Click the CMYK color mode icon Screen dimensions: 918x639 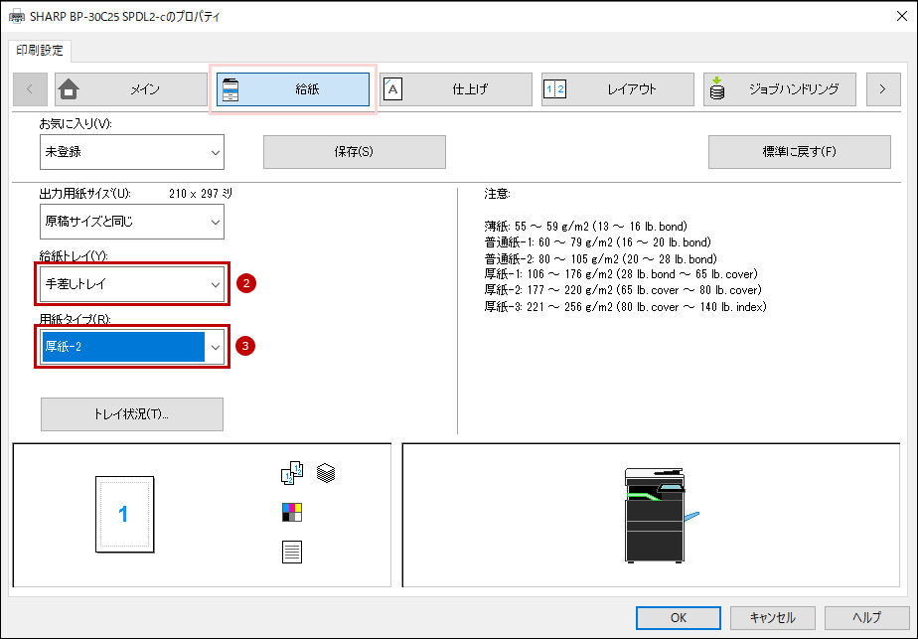click(x=291, y=512)
